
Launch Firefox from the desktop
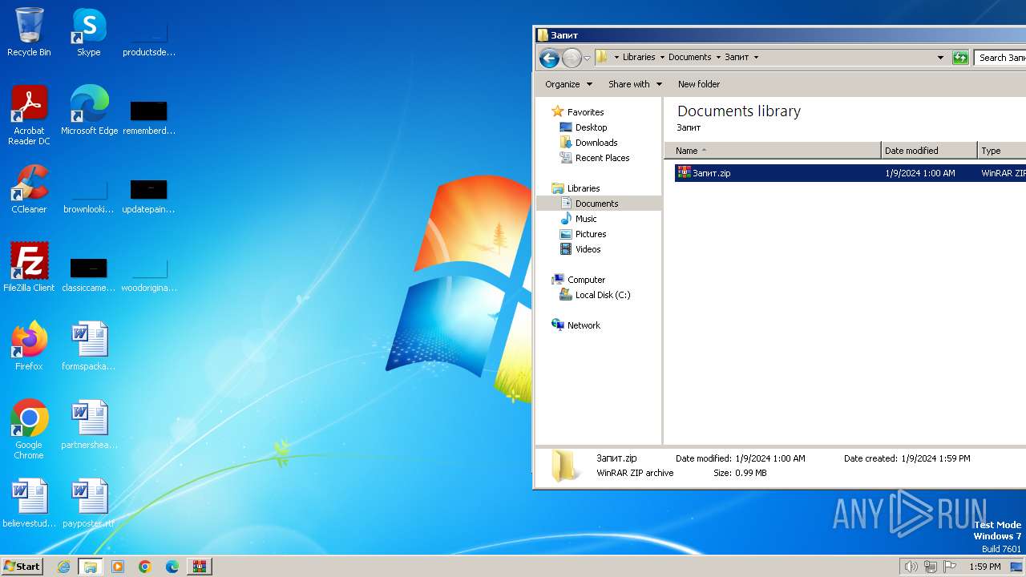(x=29, y=345)
